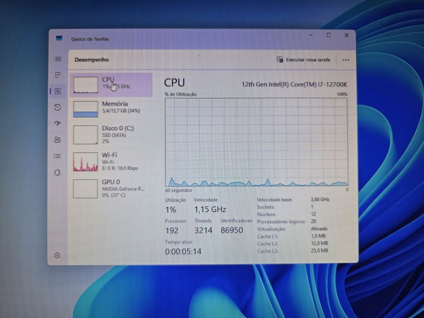
Task: Click the 12th Gen Intel Core i7-12700K text
Action: pos(294,84)
